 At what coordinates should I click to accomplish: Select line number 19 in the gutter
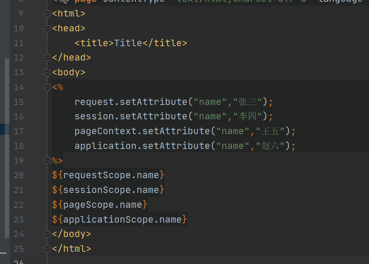click(x=19, y=161)
